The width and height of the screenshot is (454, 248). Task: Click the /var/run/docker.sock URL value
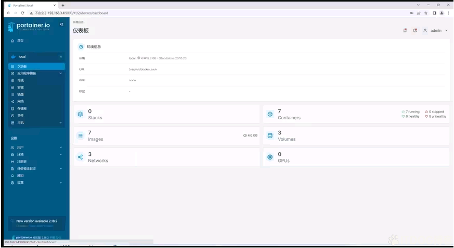tap(142, 69)
